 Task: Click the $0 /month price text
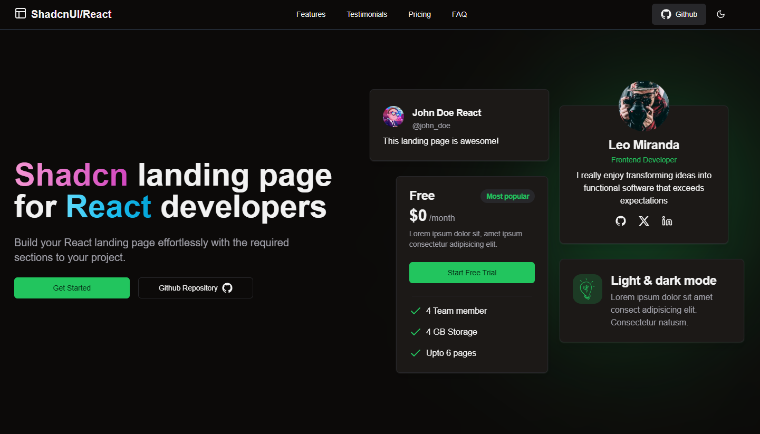pyautogui.click(x=432, y=216)
